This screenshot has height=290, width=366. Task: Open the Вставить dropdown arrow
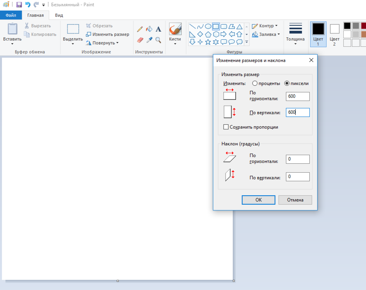(12, 44)
